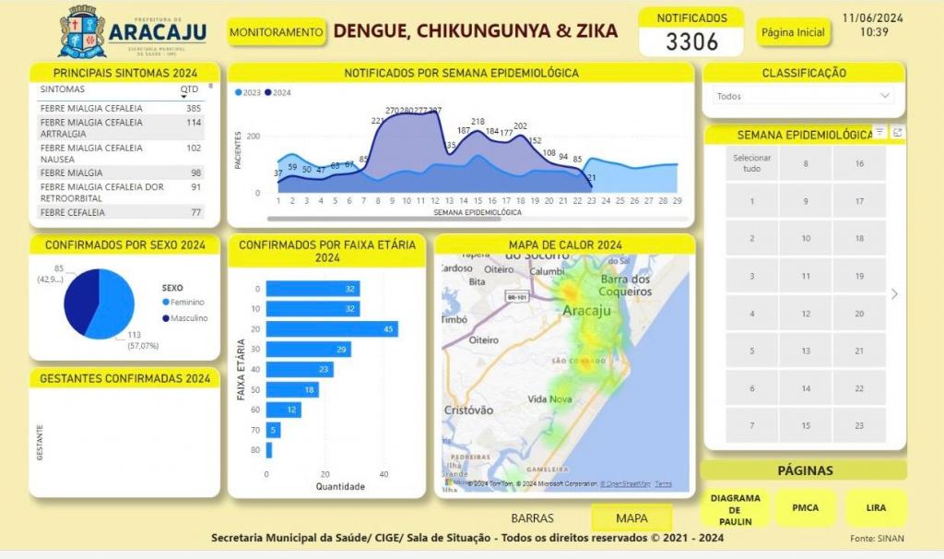This screenshot has width=944, height=559.
Task: Click the 2024 legend marker in chart
Action: [x=267, y=93]
